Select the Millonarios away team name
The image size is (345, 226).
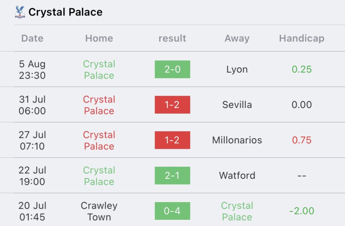tap(237, 140)
